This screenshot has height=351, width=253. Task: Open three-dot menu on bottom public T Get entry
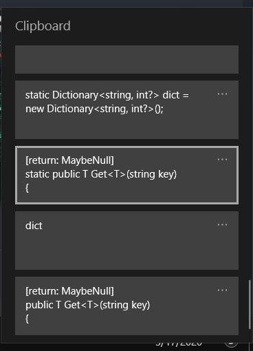click(222, 290)
